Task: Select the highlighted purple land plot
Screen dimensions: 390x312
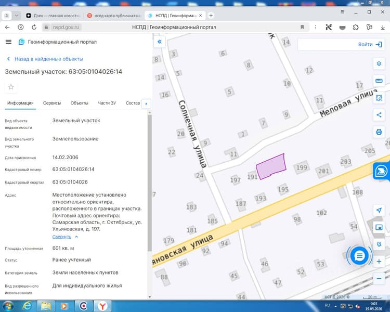Action: pyautogui.click(x=271, y=166)
